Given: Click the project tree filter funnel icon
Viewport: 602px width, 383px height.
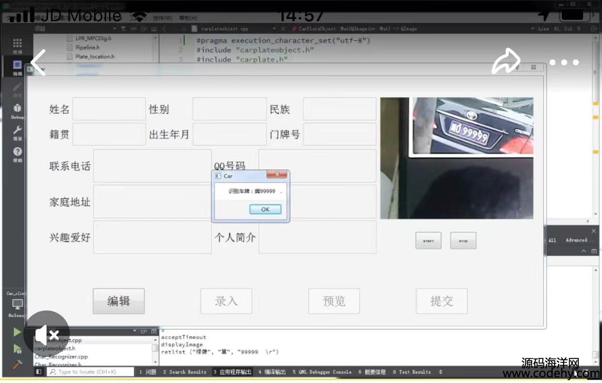Looking at the screenshot, I should [x=123, y=29].
